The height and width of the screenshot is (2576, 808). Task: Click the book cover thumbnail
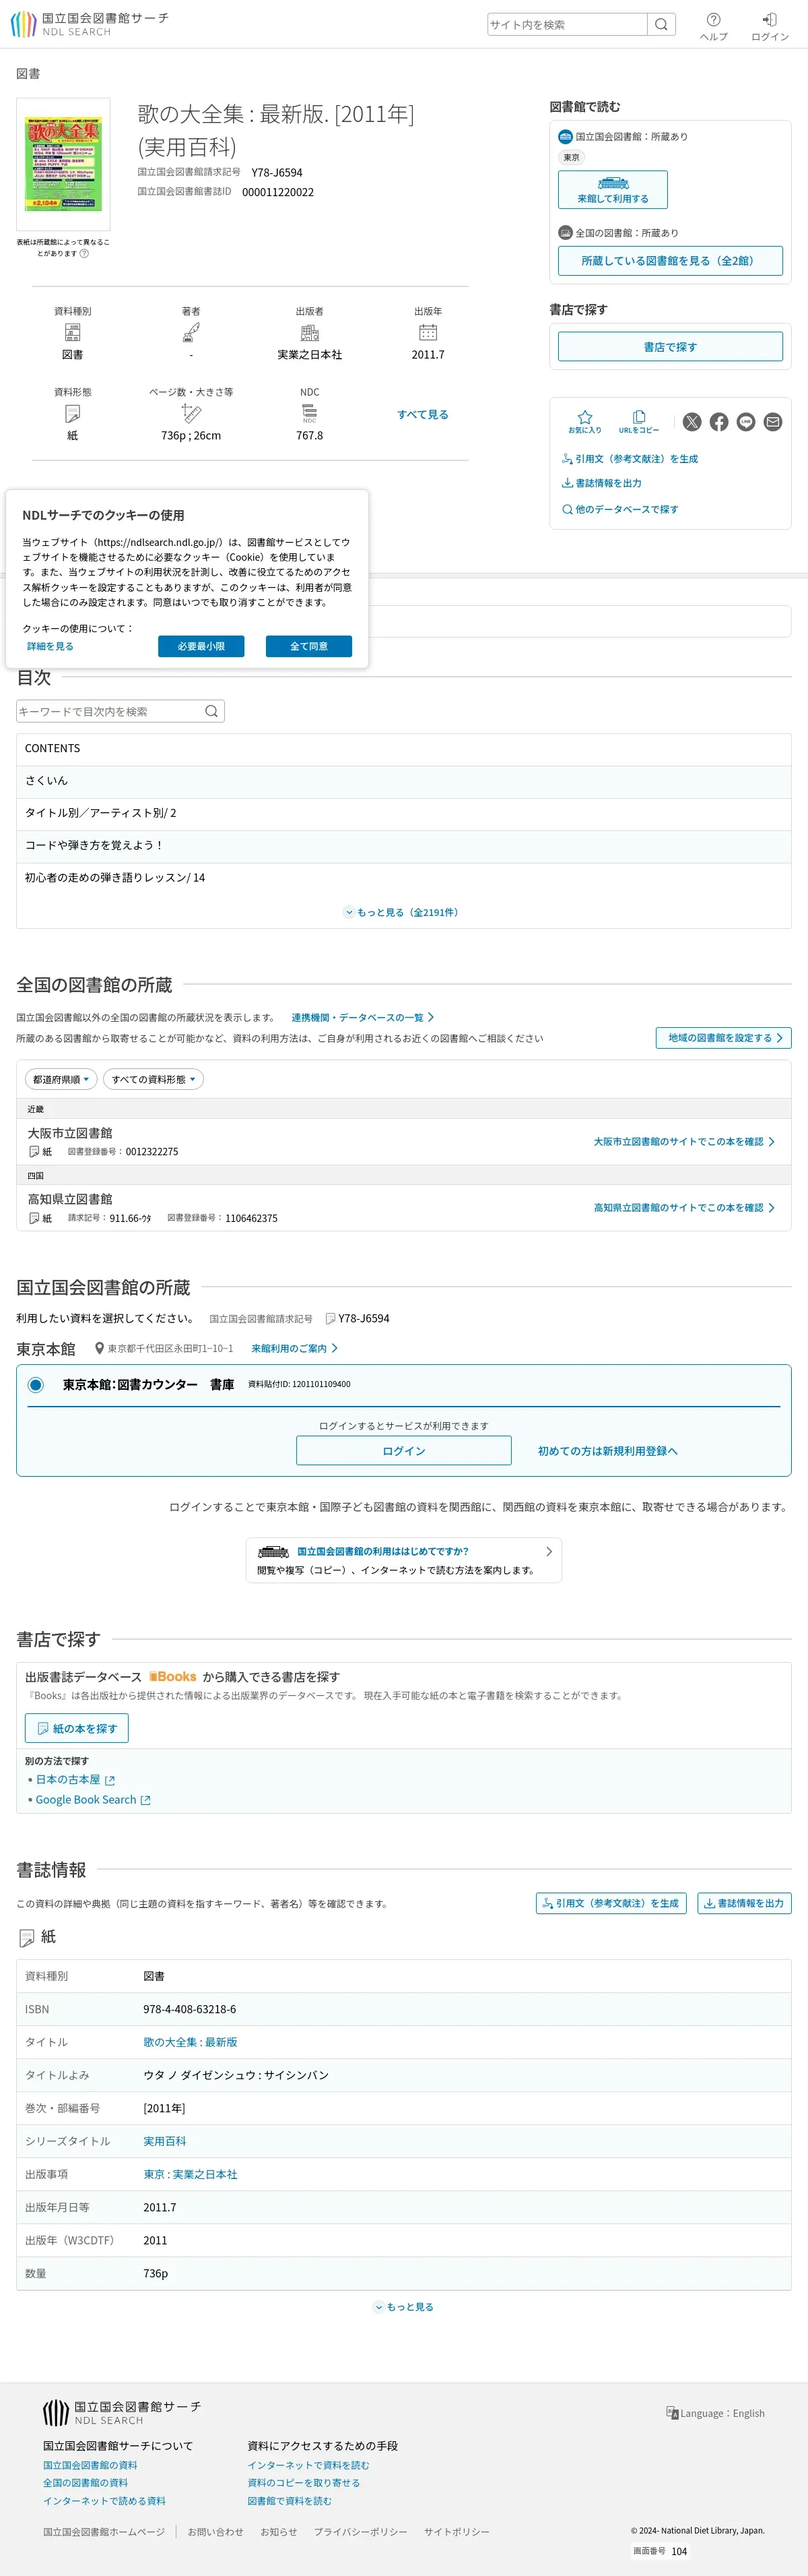coord(63,164)
